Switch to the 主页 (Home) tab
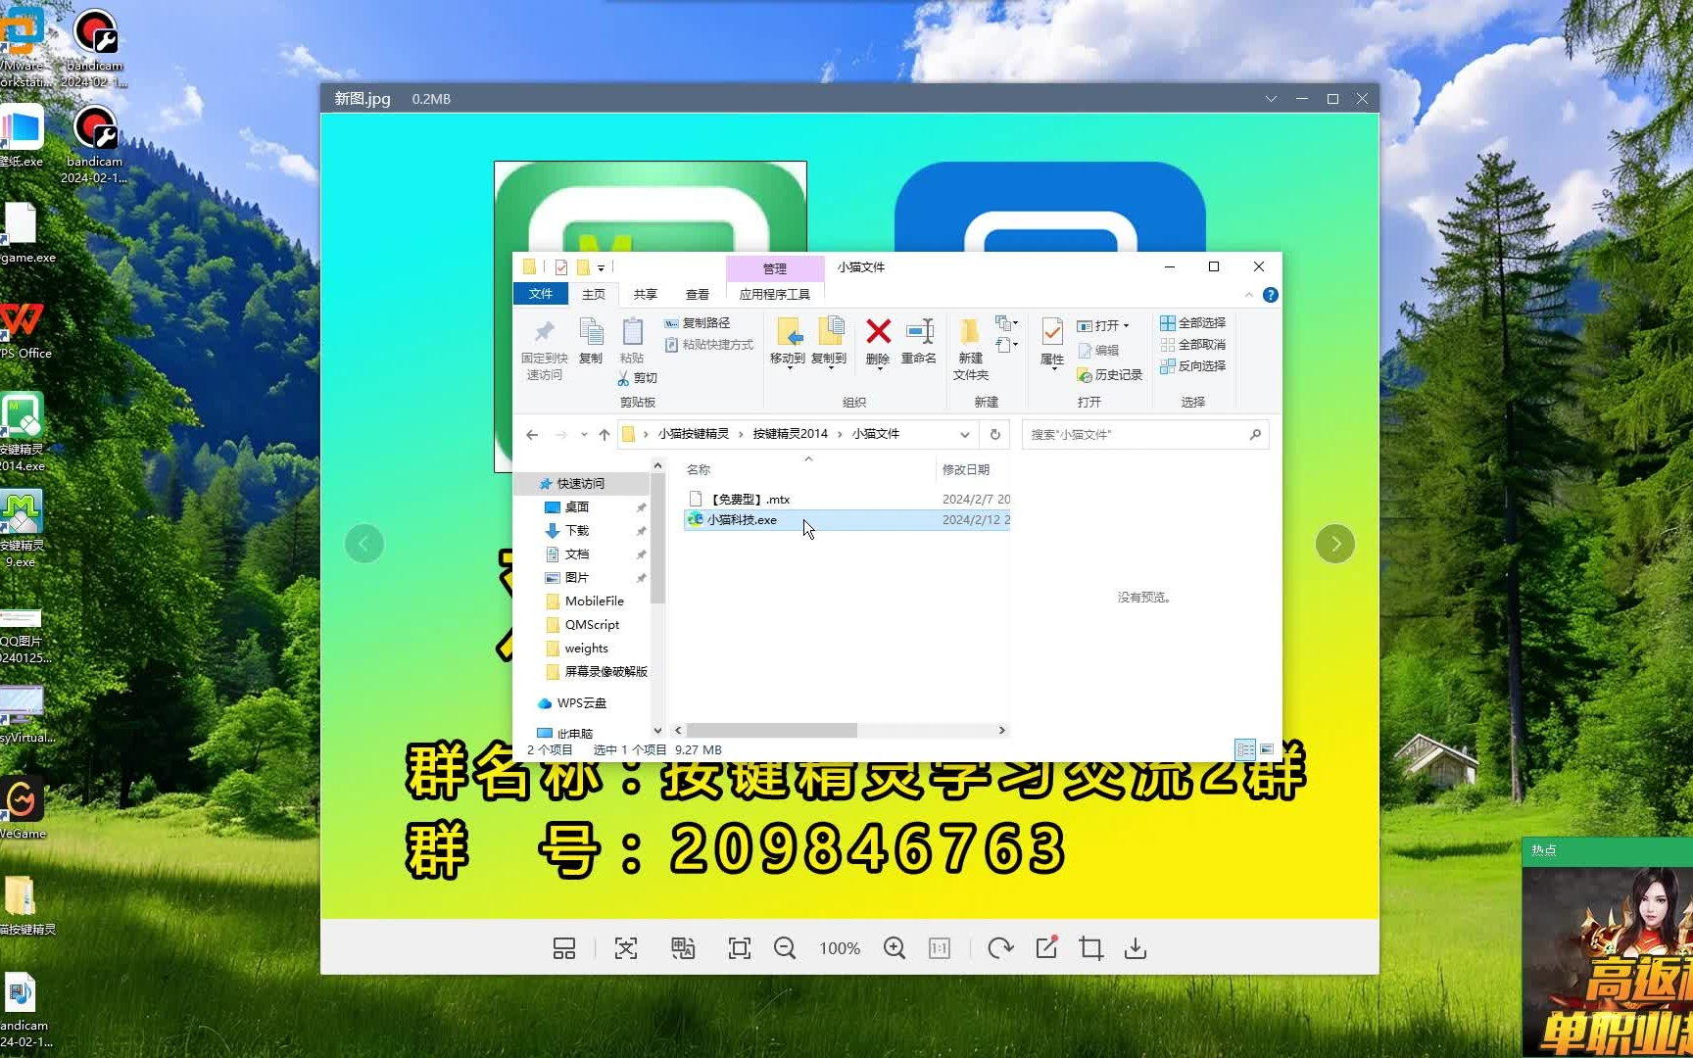The height and width of the screenshot is (1058, 1693). [x=594, y=294]
